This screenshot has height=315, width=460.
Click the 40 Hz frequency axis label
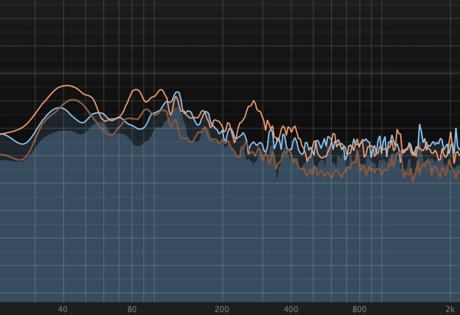pos(63,309)
